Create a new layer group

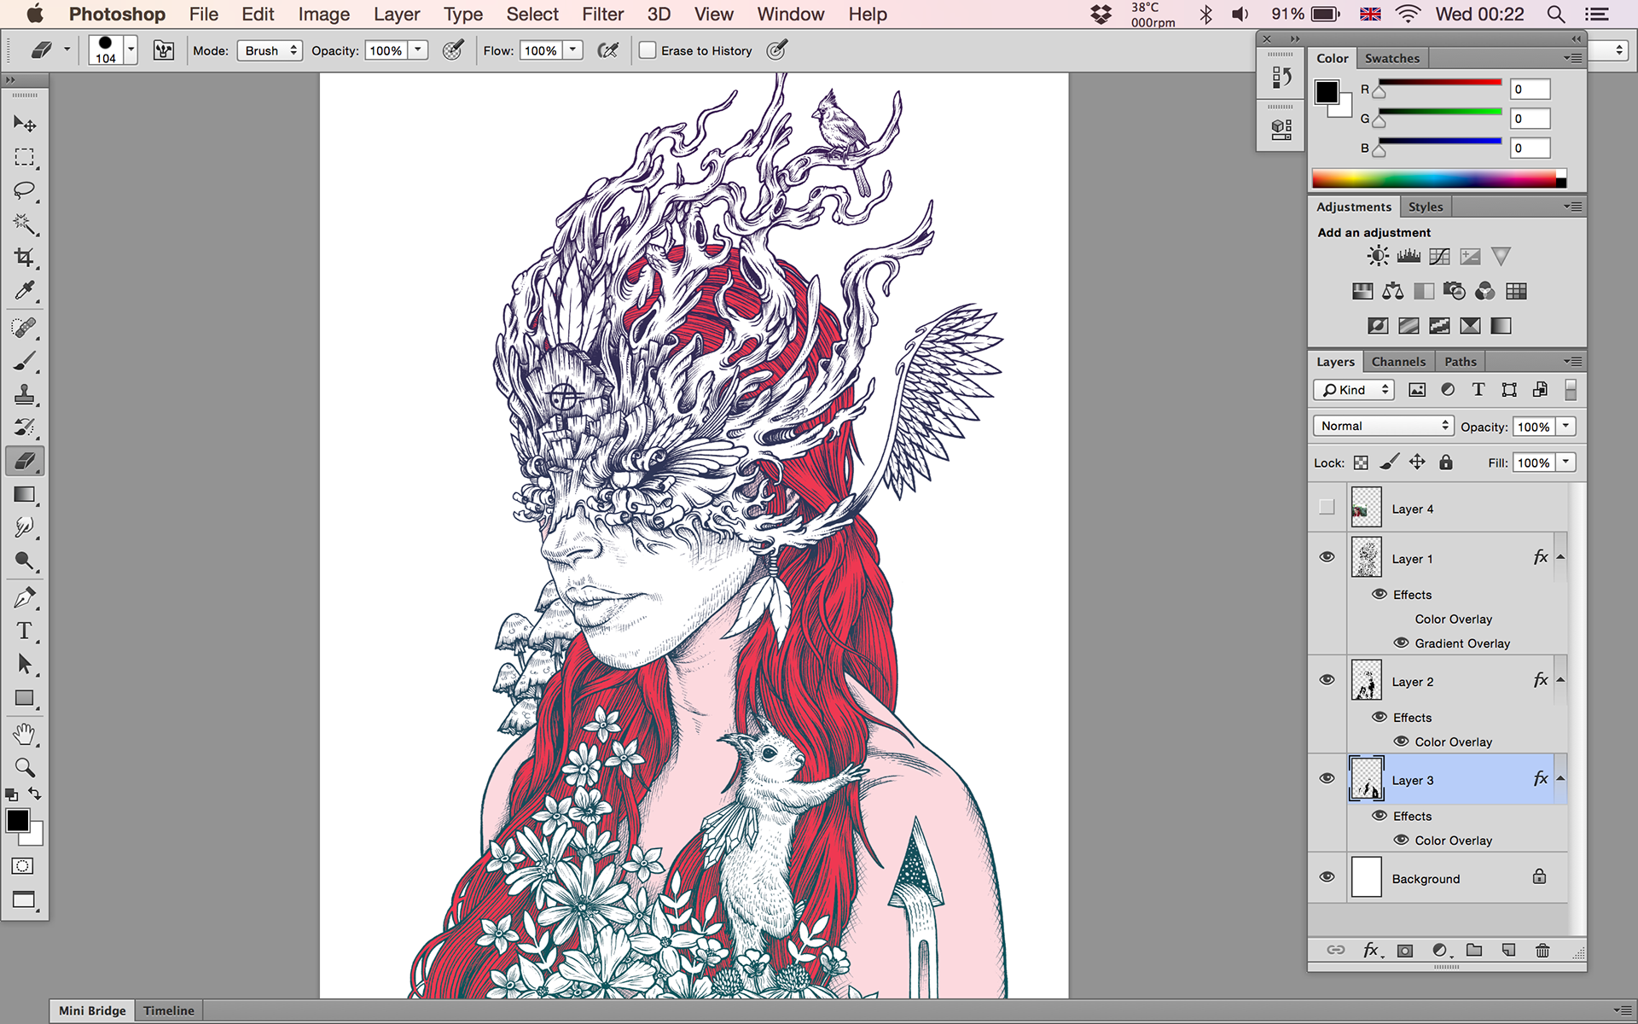pyautogui.click(x=1474, y=950)
